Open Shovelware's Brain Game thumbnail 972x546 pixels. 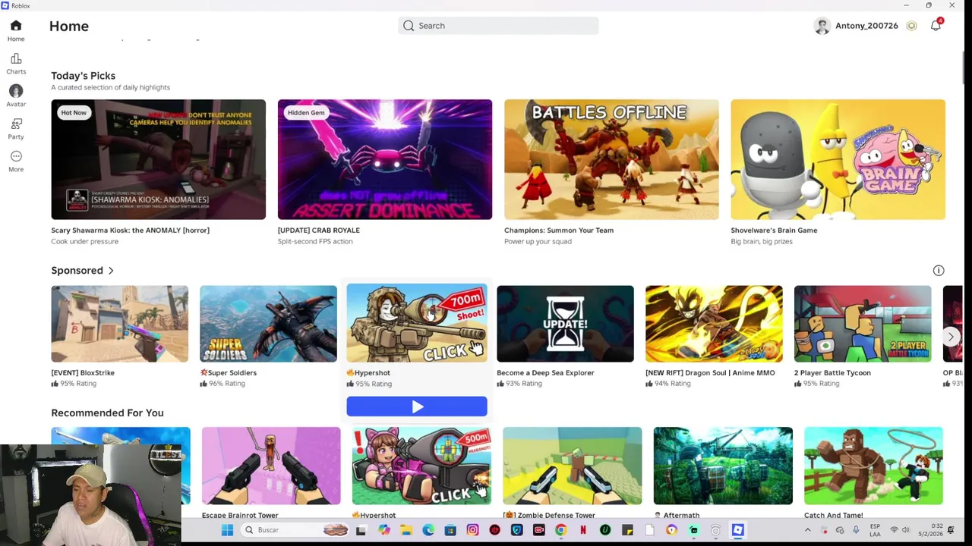(x=838, y=159)
